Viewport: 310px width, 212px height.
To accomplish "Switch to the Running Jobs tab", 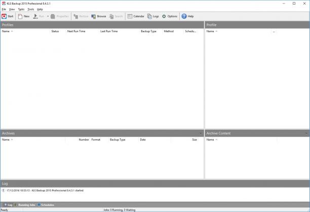I will (25, 205).
